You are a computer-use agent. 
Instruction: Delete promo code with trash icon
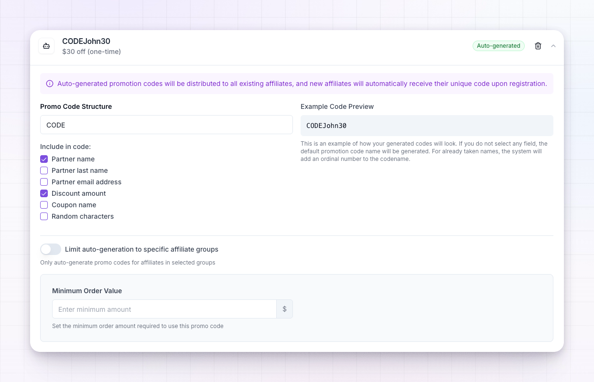pos(538,46)
